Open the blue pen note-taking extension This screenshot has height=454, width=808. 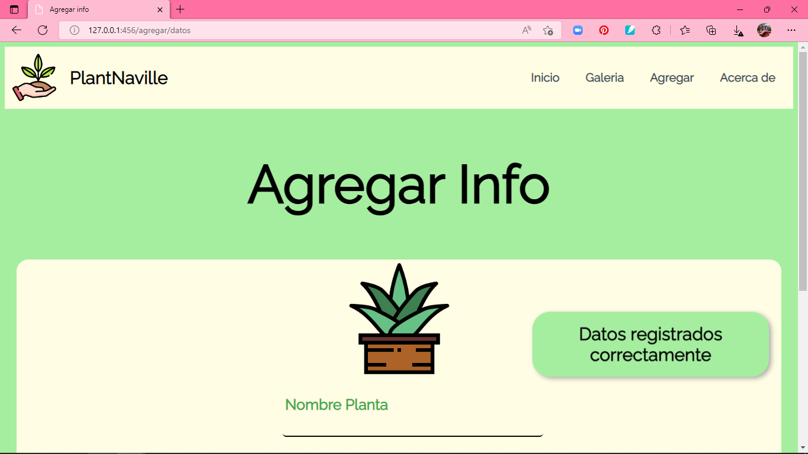click(x=629, y=30)
